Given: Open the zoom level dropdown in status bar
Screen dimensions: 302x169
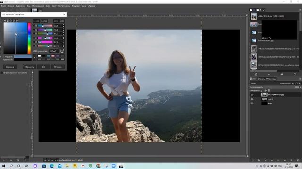Looking at the screenshot, I should click(x=55, y=160).
